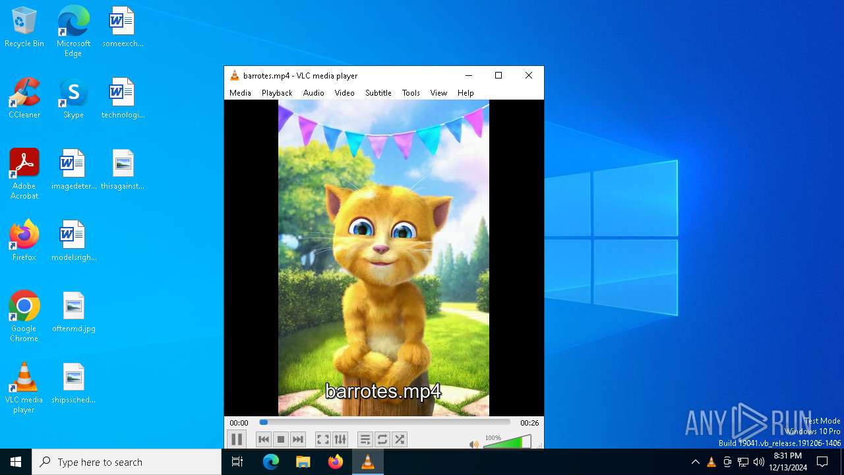Screen dimensions: 844x475
Task: Open the Subtitle menu
Action: (378, 93)
